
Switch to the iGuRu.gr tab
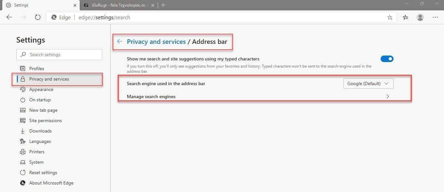click(117, 5)
